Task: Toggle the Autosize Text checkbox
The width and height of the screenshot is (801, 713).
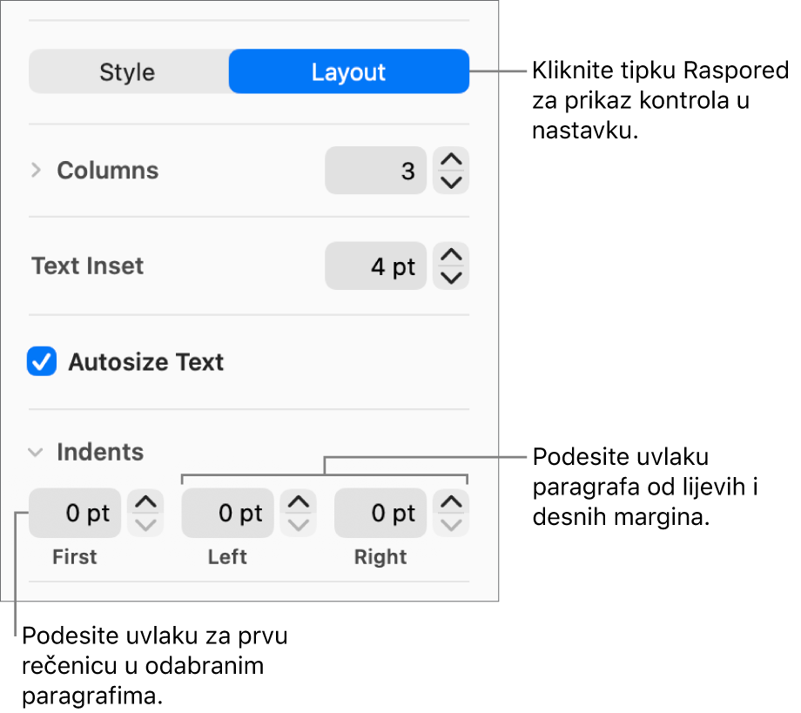Action: click(42, 362)
